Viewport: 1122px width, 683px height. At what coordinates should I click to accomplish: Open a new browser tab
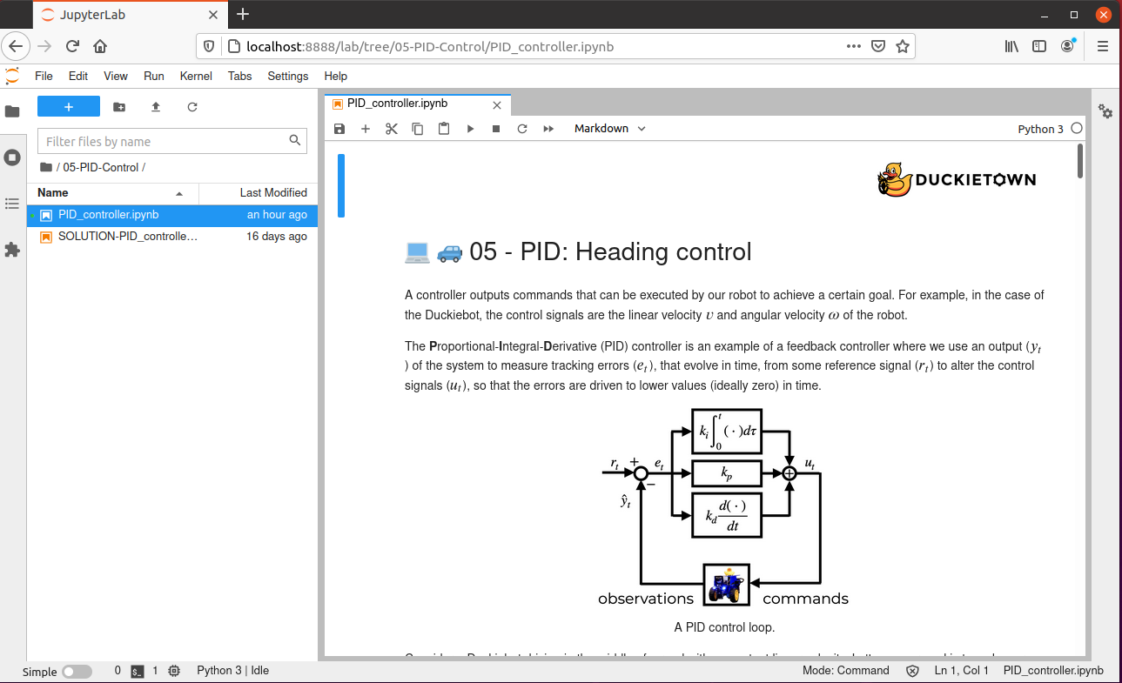click(243, 14)
